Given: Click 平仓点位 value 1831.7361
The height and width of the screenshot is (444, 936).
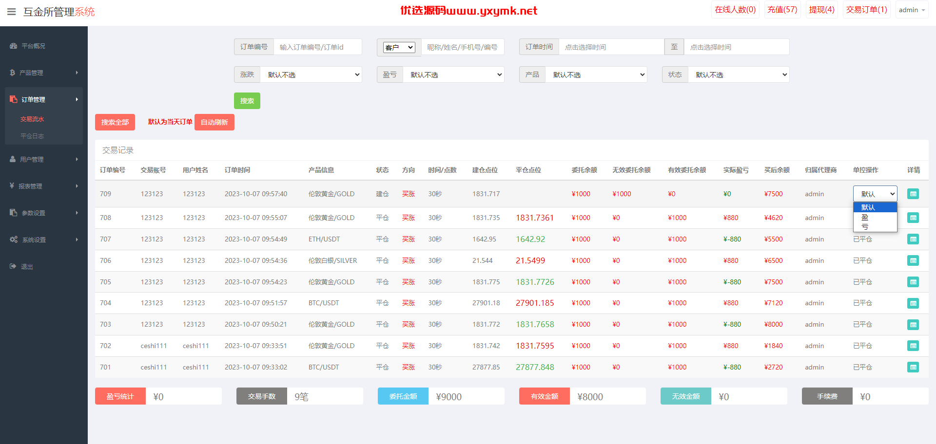Looking at the screenshot, I should [535, 218].
